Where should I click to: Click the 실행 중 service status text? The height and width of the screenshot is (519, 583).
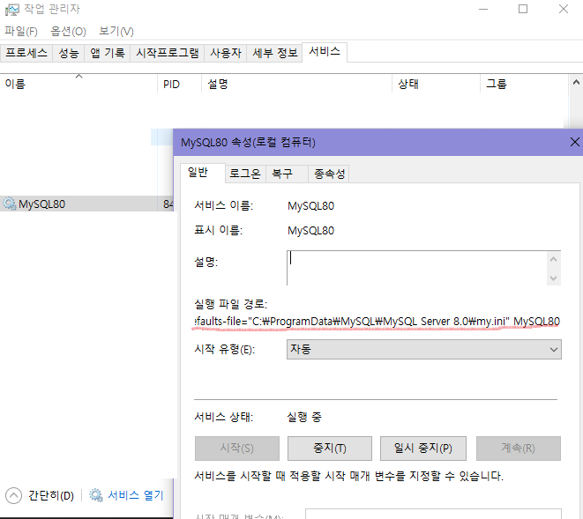(304, 417)
